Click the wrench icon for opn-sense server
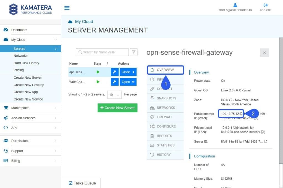 114,72
